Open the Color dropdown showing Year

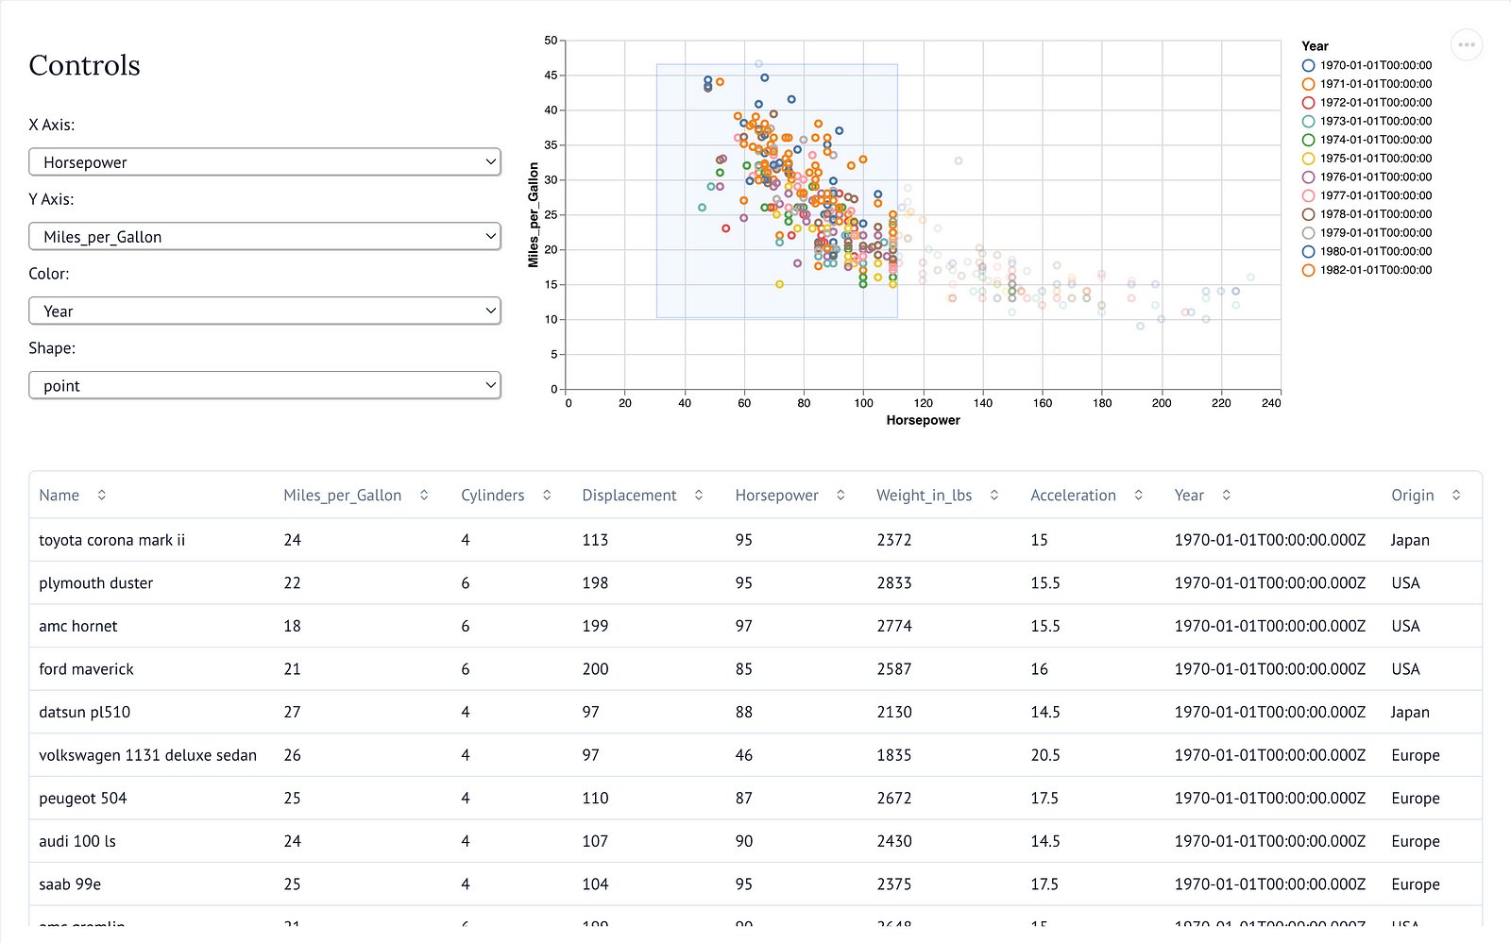(x=264, y=312)
